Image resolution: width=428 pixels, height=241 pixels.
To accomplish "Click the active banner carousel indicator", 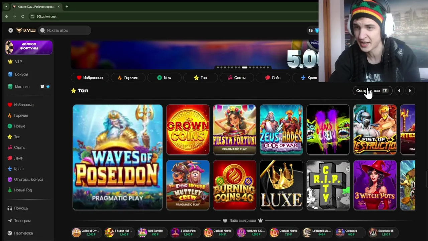I will 244,68.
